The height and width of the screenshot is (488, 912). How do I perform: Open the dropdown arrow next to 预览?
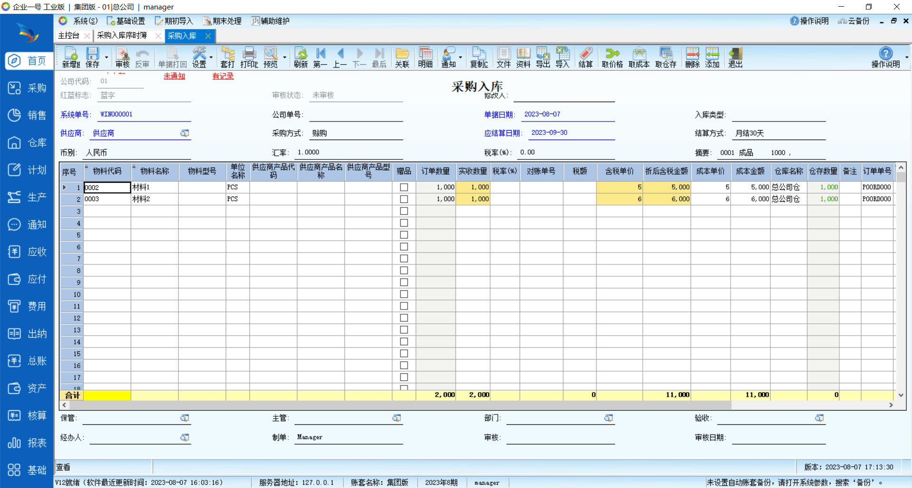pos(285,57)
